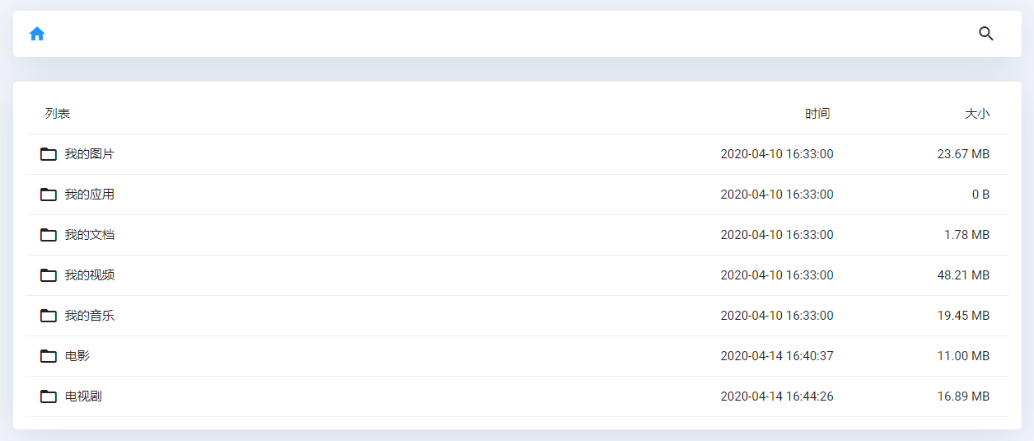Screen dimensions: 1034x441
Task: Open the 我的视频 folder link
Action: (x=89, y=275)
